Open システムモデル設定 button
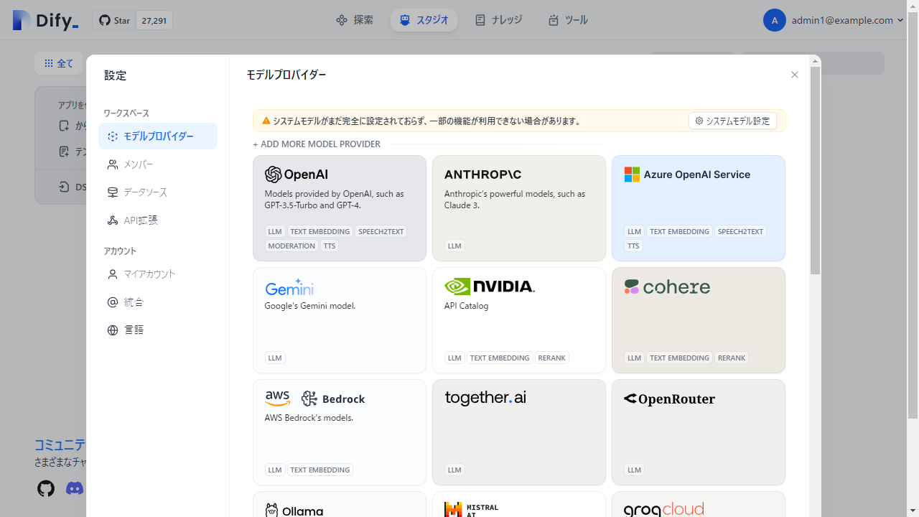Screen dimensions: 919x517 coord(732,121)
